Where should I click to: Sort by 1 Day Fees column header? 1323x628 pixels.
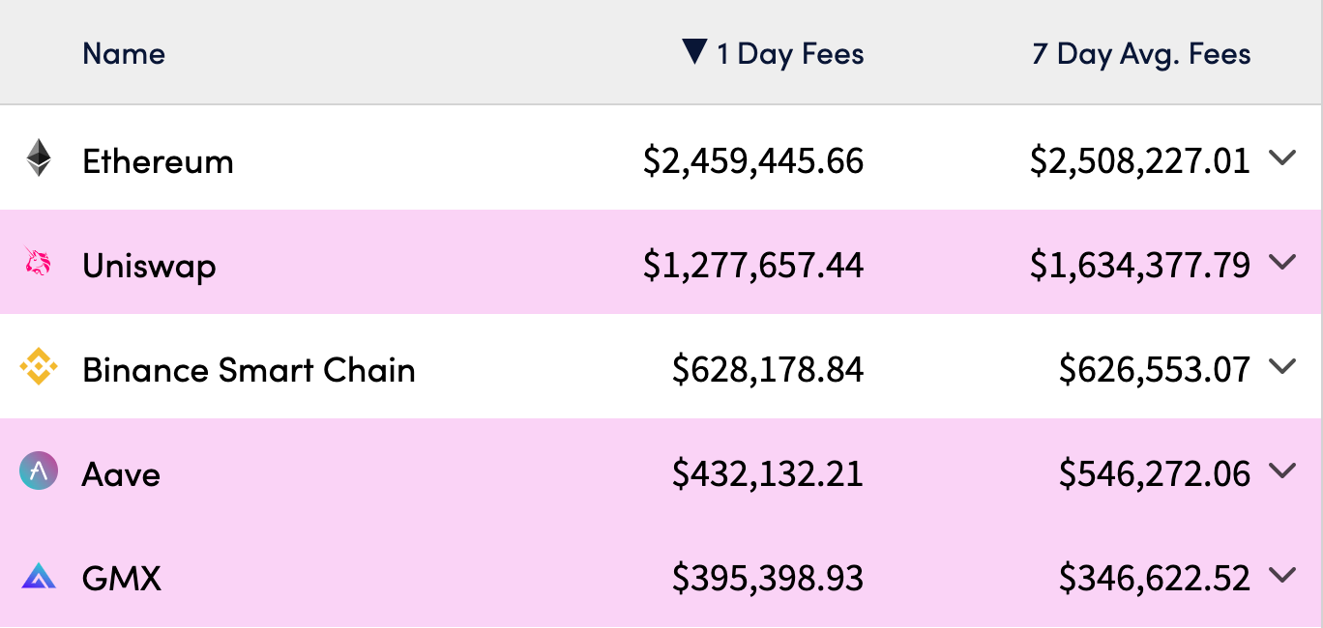pyautogui.click(x=790, y=53)
